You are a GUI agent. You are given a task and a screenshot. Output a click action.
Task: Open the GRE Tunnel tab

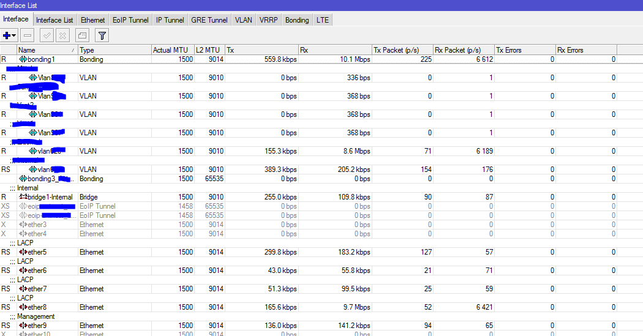point(209,20)
